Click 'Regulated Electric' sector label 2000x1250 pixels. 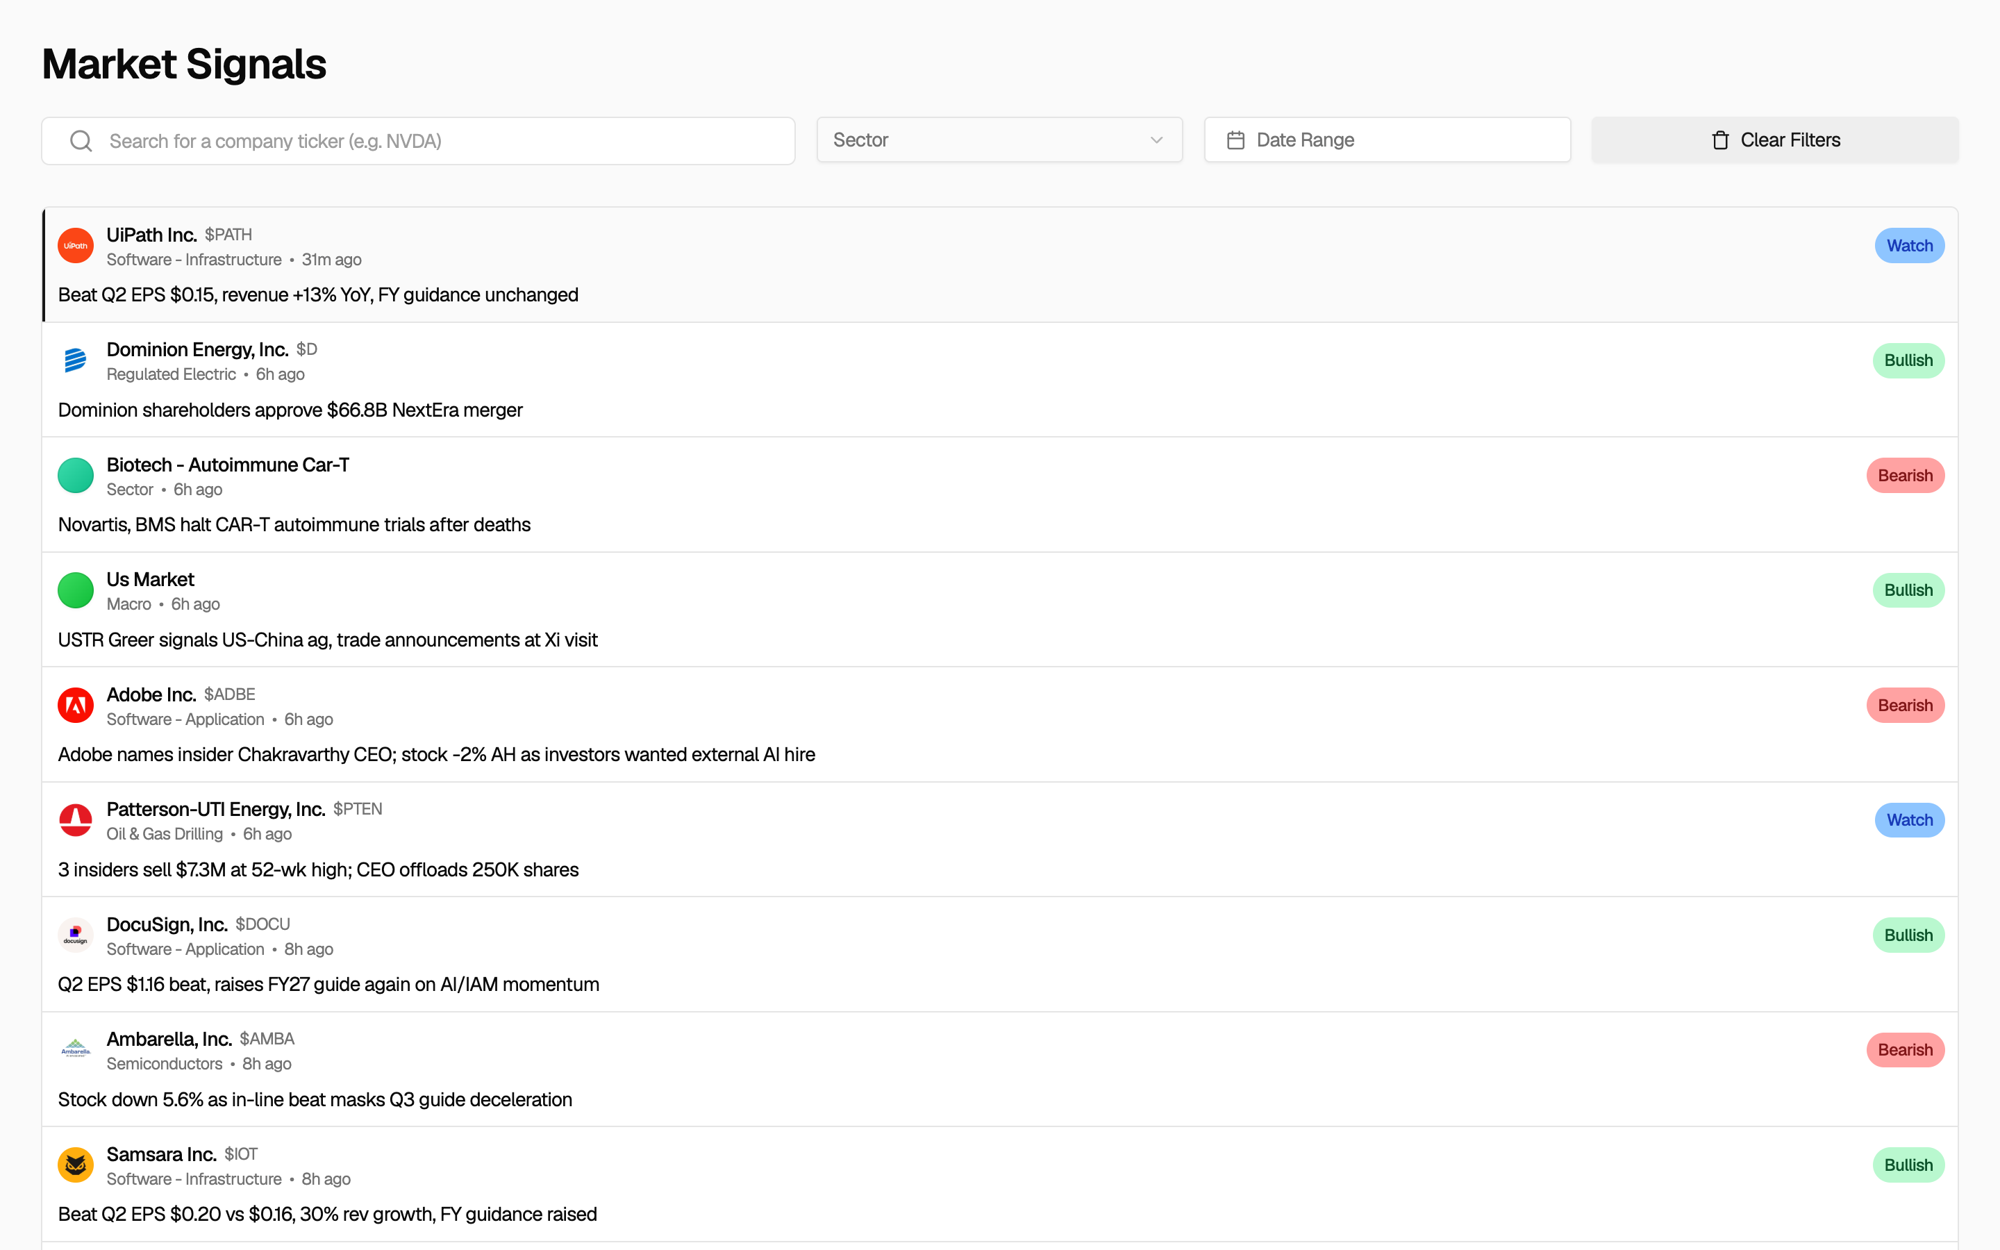pos(171,374)
